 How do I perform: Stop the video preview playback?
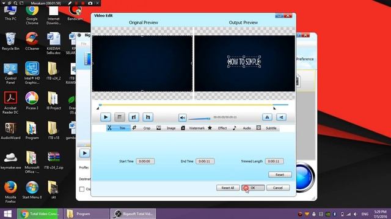[x=120, y=117]
